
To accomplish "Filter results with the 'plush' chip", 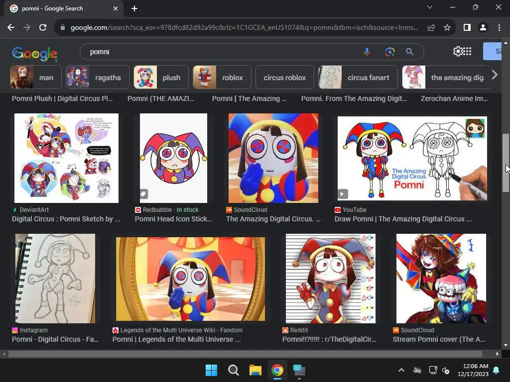I will tap(161, 77).
